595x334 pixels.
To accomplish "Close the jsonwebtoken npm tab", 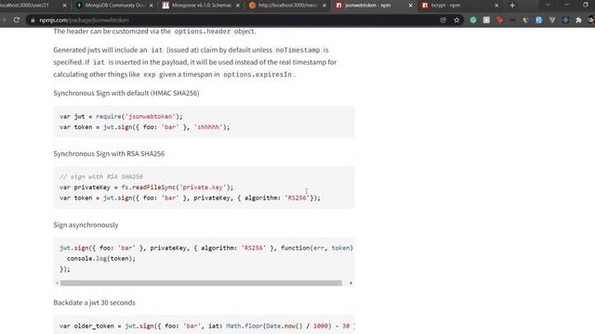I will coord(410,6).
